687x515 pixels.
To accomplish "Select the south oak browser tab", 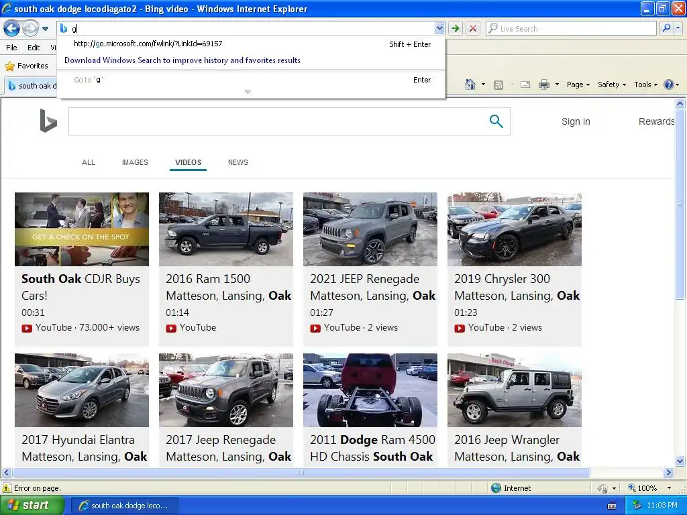I will 32,85.
